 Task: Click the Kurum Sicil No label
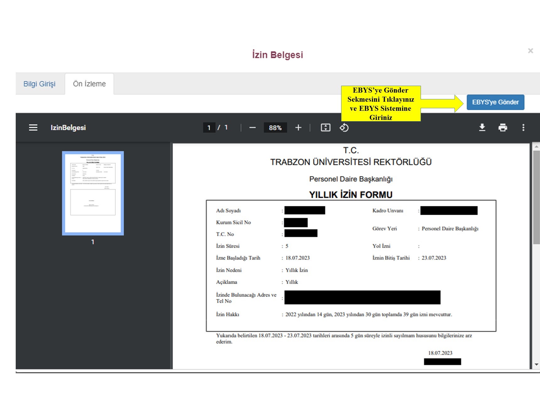coord(233,222)
